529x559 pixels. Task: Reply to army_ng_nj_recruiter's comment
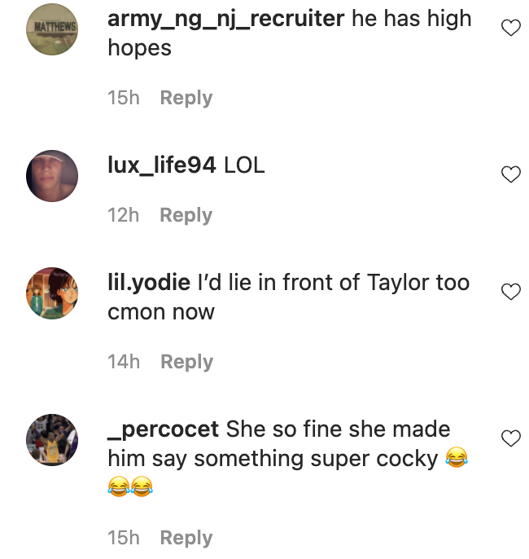coord(186,98)
